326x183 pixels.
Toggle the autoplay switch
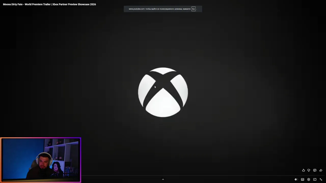click(296, 179)
